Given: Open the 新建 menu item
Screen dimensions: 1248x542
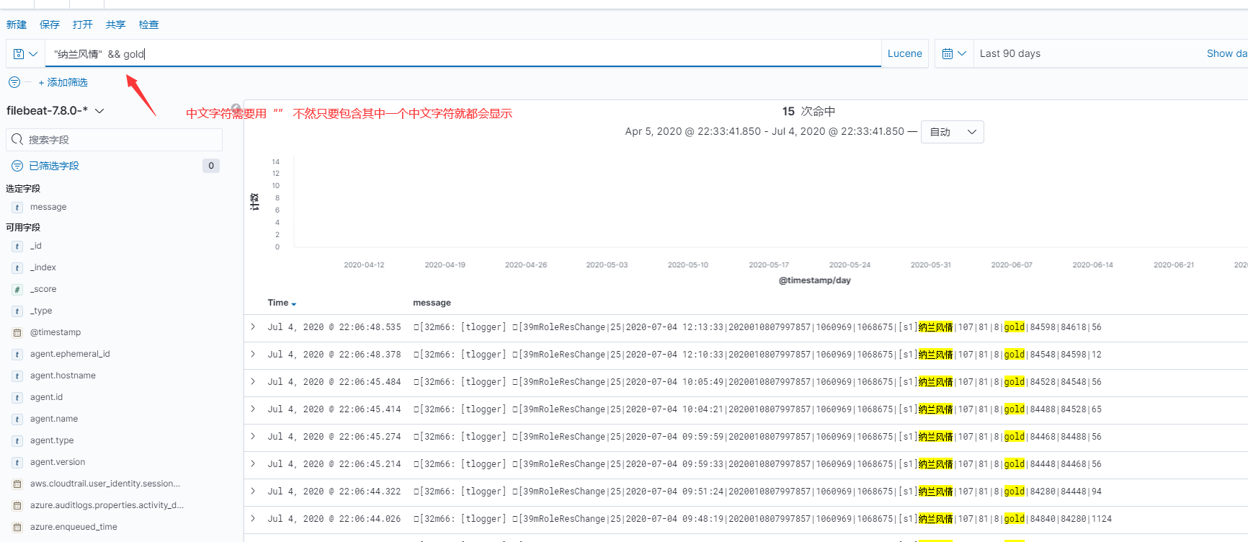Looking at the screenshot, I should point(17,25).
